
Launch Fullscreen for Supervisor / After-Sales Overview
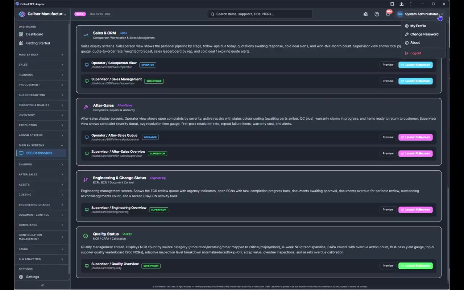[x=415, y=154]
